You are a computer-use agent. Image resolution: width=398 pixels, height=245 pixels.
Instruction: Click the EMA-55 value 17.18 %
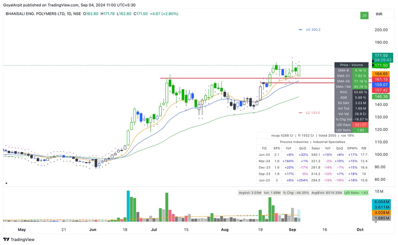[360, 81]
